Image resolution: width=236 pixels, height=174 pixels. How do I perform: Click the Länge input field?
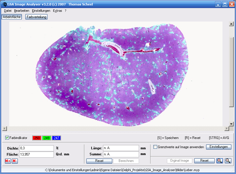[121, 148]
